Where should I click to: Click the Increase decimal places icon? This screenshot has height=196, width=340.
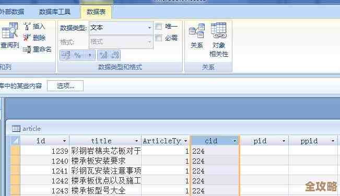pyautogui.click(x=103, y=55)
